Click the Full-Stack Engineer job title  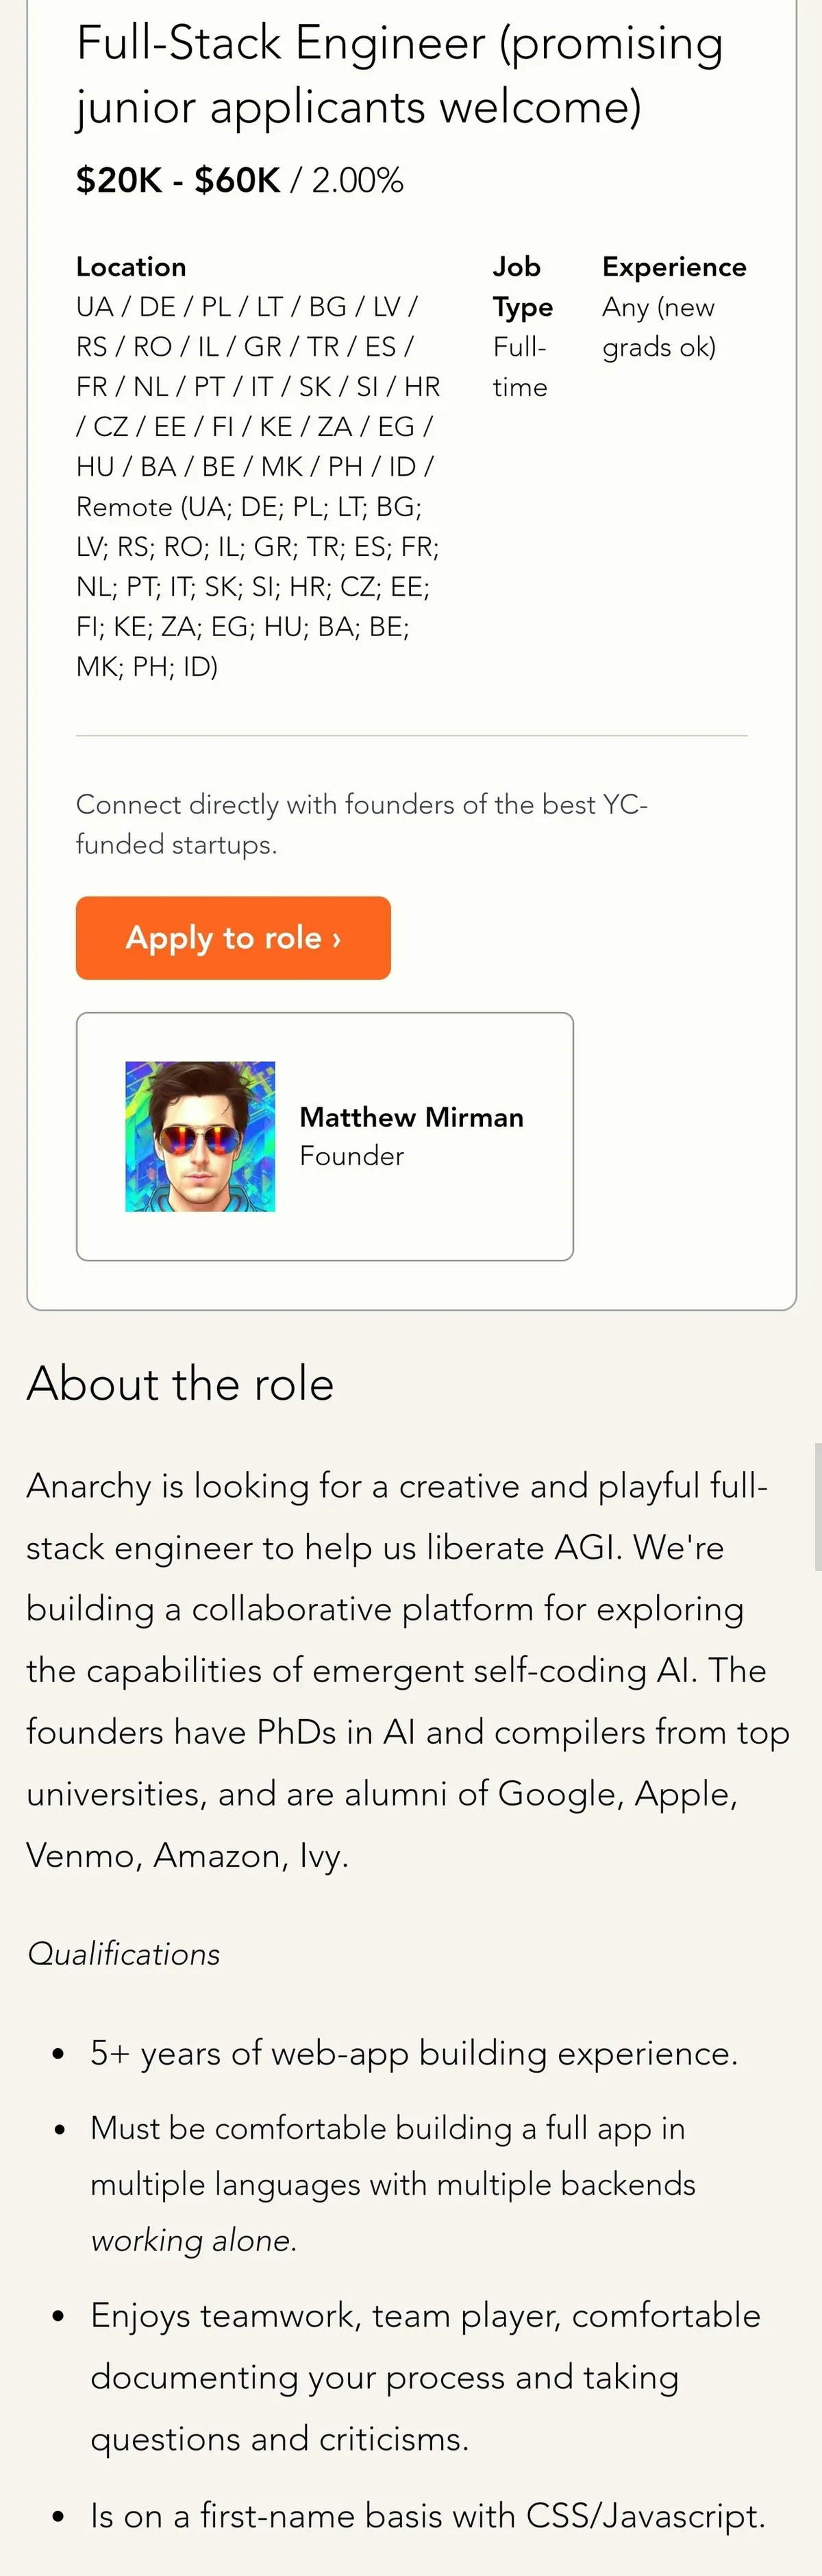[399, 75]
